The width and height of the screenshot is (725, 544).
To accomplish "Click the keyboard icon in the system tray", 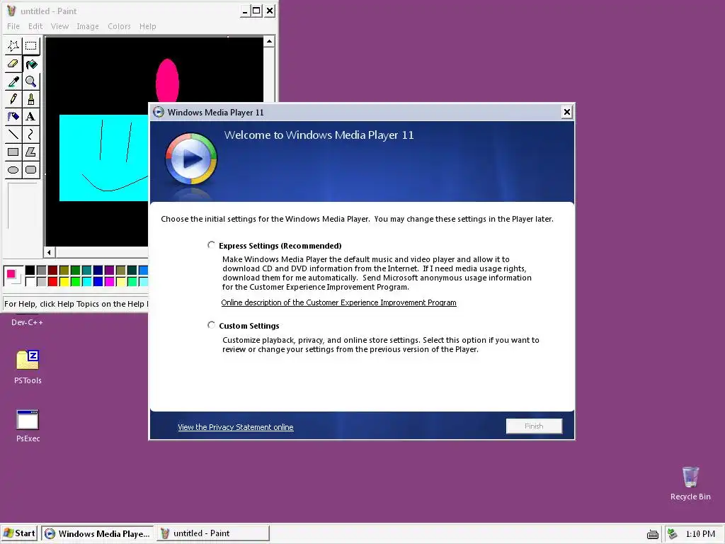I will click(x=652, y=534).
